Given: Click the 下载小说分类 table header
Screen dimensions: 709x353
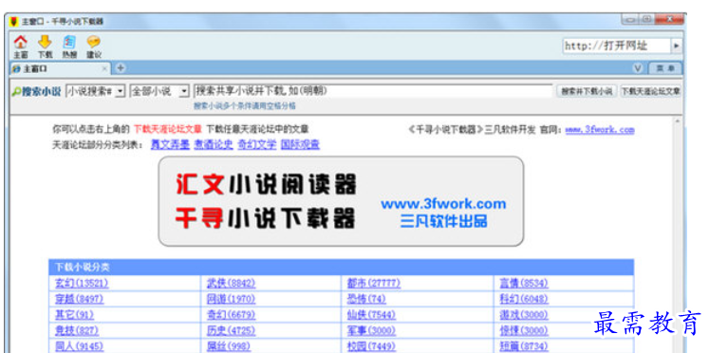Looking at the screenshot, I should pyautogui.click(x=341, y=268).
